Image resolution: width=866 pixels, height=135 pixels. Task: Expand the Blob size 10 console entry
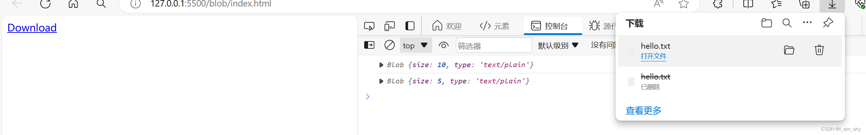[381, 65]
